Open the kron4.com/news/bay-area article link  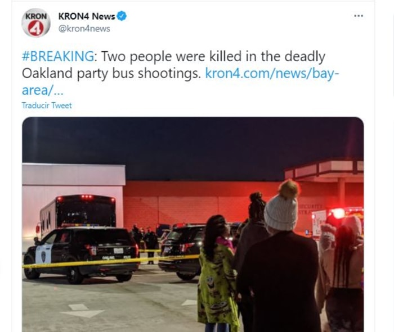pyautogui.click(x=272, y=73)
